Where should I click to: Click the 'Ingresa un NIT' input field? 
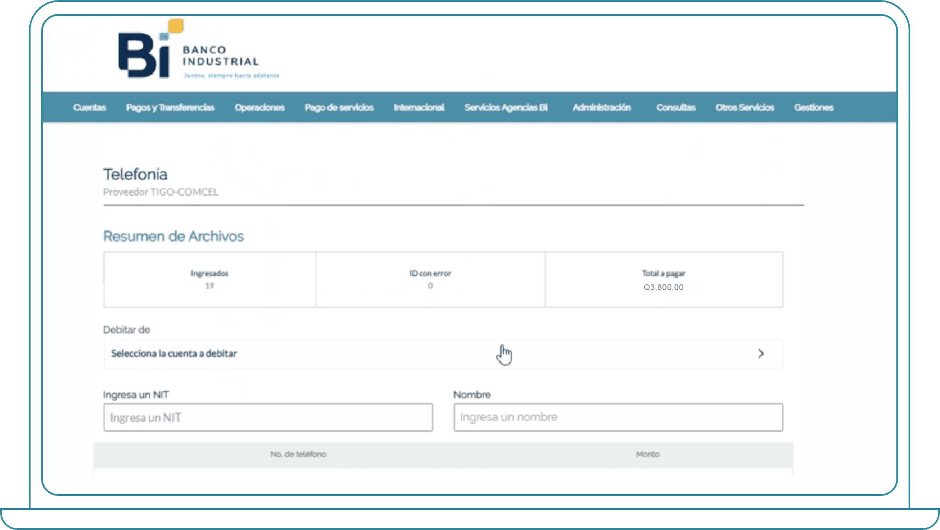point(268,417)
